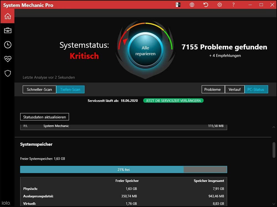The height and width of the screenshot is (207, 277).
Task: Select the PC-Status tab
Action: point(256,89)
